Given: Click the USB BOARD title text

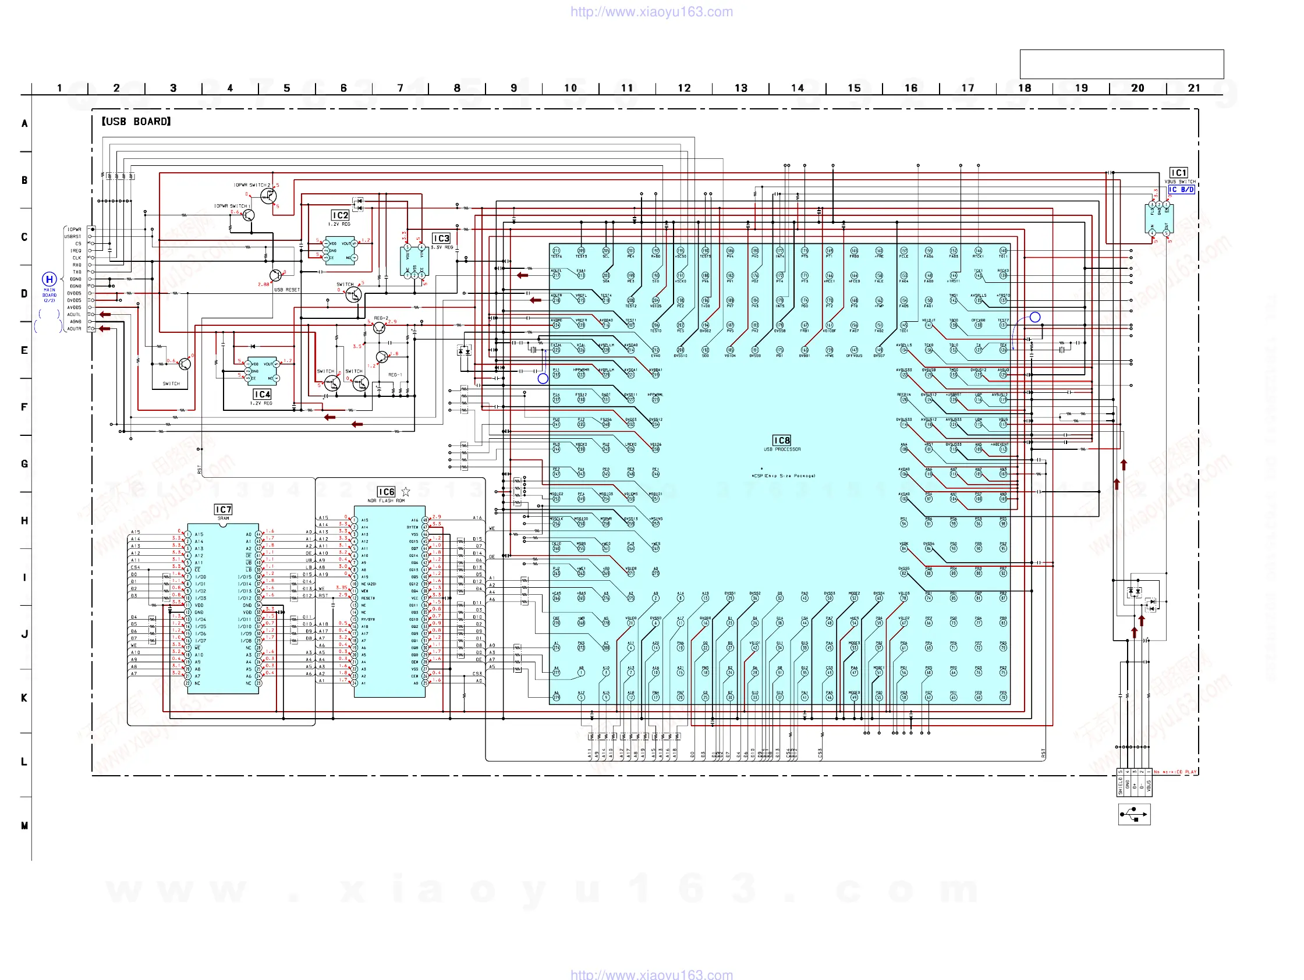Looking at the screenshot, I should 136,122.
